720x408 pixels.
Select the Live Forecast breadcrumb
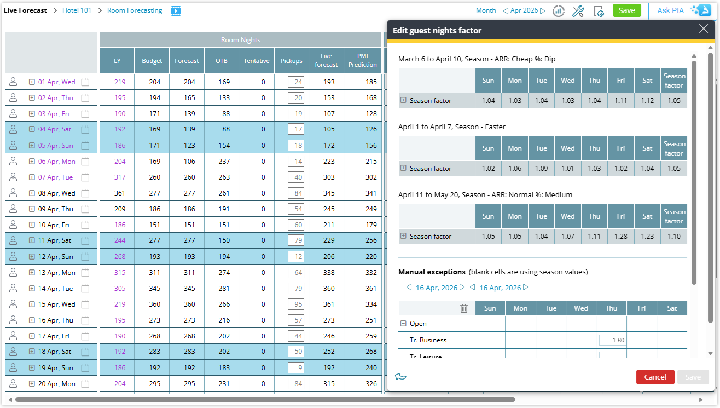click(x=25, y=10)
